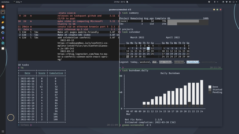Launch Visual Studio Code from the dock
Screen dimensions: 239x134
tap(3, 17)
